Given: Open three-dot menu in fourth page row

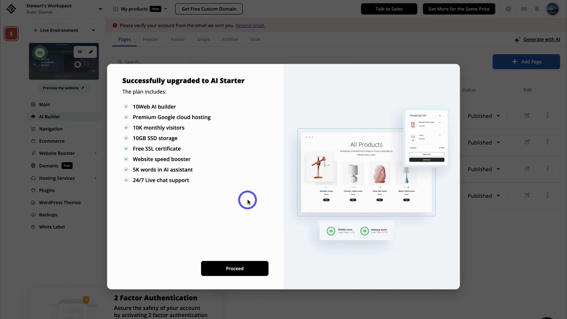Looking at the screenshot, I should pyautogui.click(x=548, y=195).
